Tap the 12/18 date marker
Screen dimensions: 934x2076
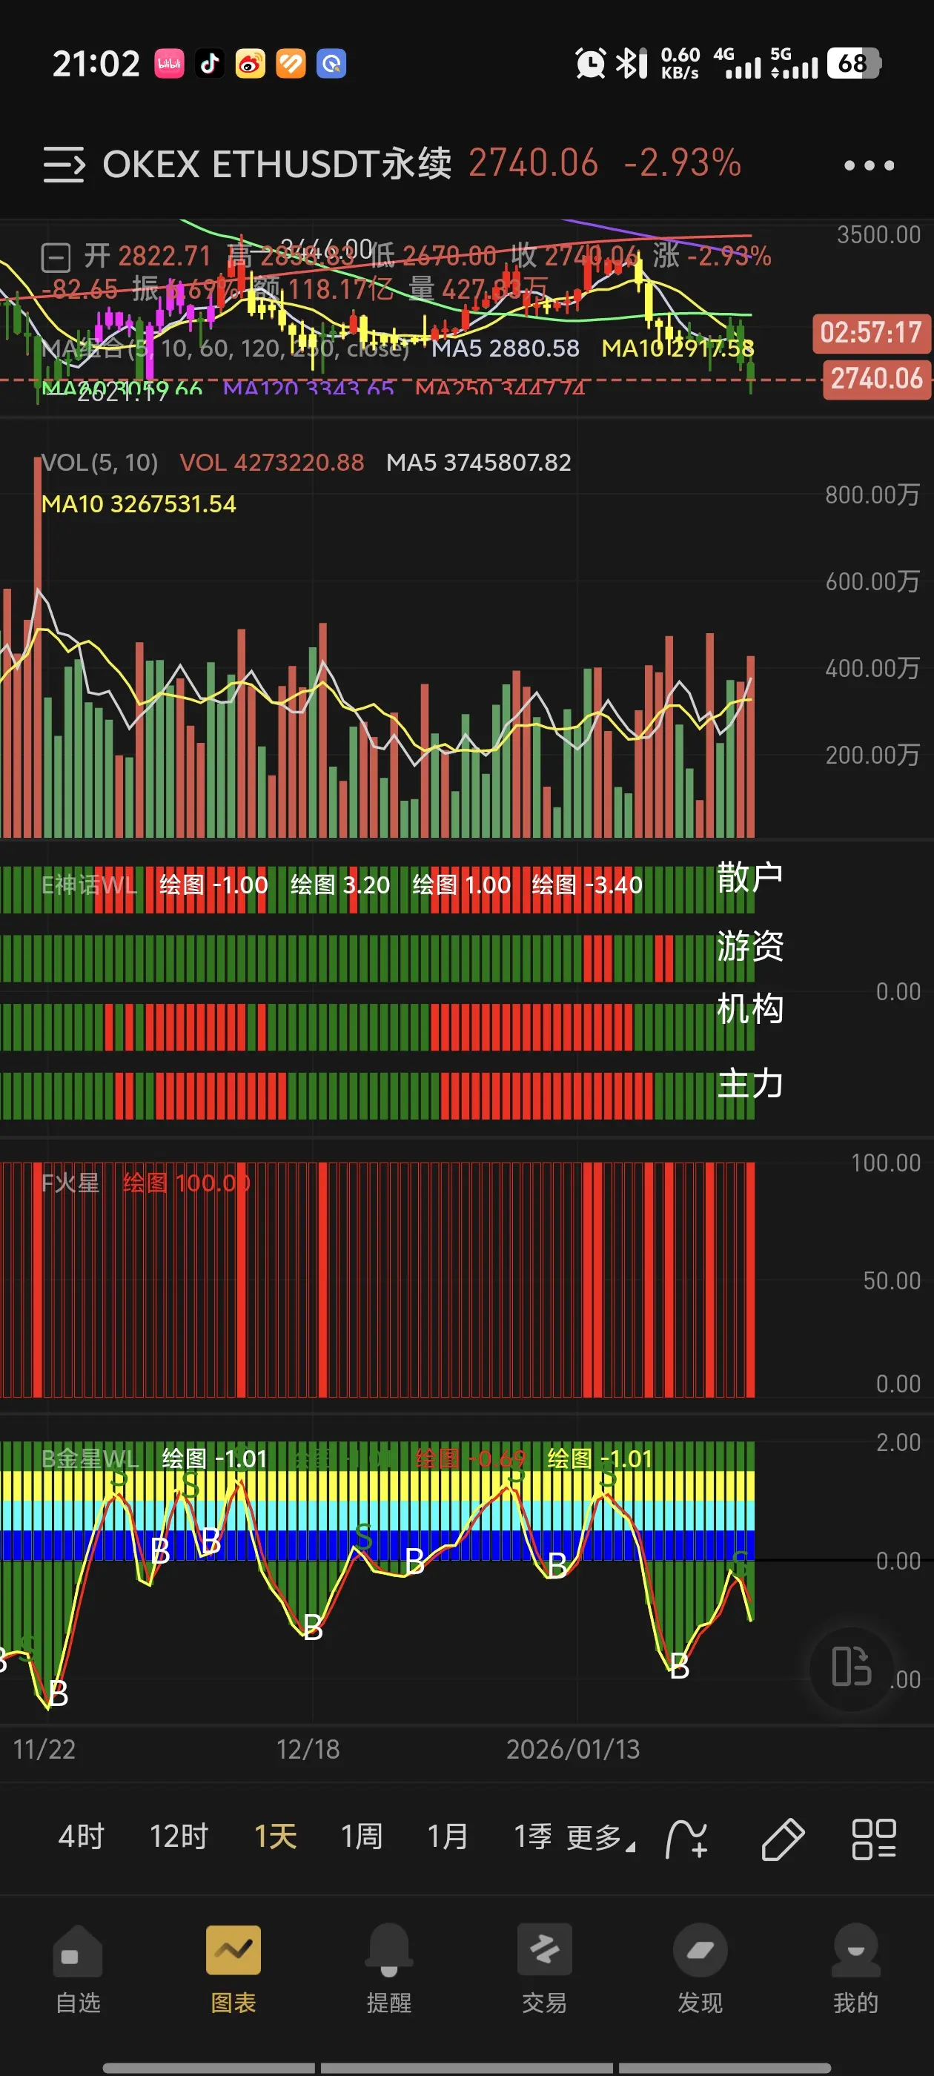308,1749
